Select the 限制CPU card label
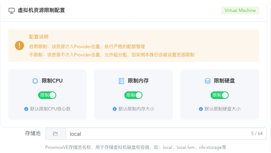 (x=52, y=81)
